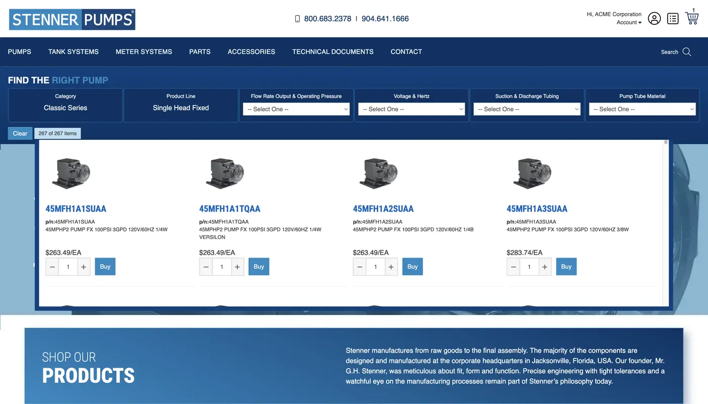Click the 'FIND THE RIGHT PUMP' heading
Image resolution: width=708 pixels, height=404 pixels.
point(58,80)
